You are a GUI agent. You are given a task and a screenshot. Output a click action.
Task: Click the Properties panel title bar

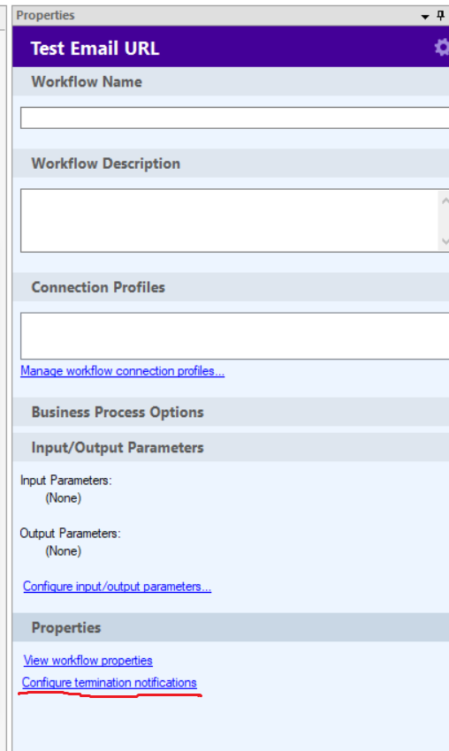216,16
